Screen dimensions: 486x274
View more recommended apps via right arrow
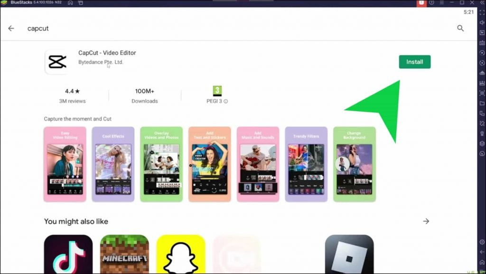tap(426, 221)
